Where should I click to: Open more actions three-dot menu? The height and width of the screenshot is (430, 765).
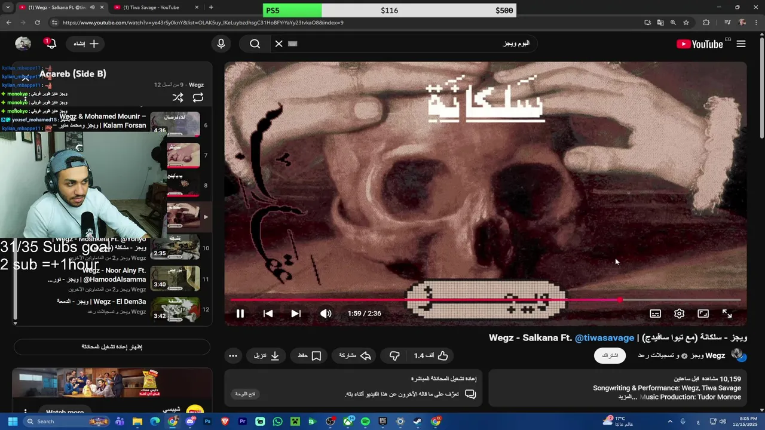[233, 355]
